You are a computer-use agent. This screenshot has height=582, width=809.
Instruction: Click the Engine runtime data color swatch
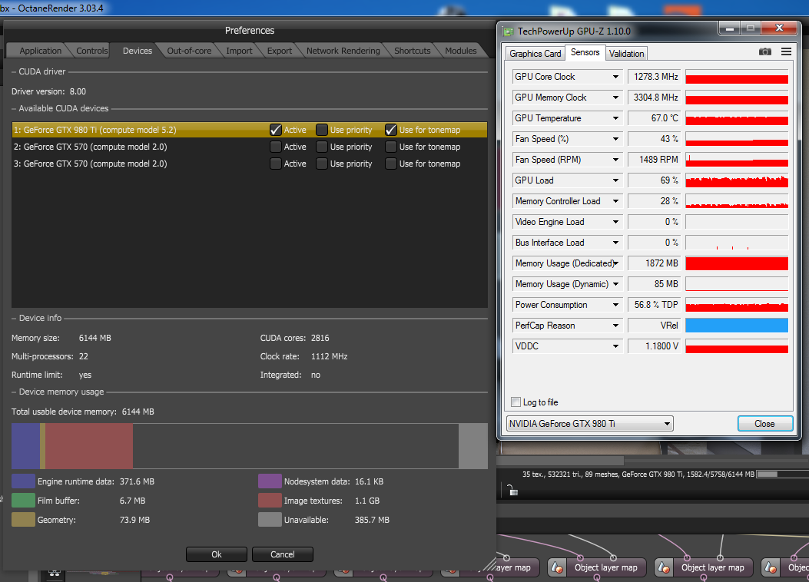23,481
